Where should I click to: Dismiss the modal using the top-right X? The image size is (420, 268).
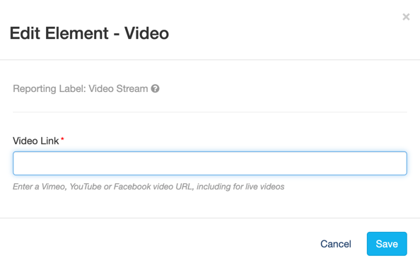point(406,17)
